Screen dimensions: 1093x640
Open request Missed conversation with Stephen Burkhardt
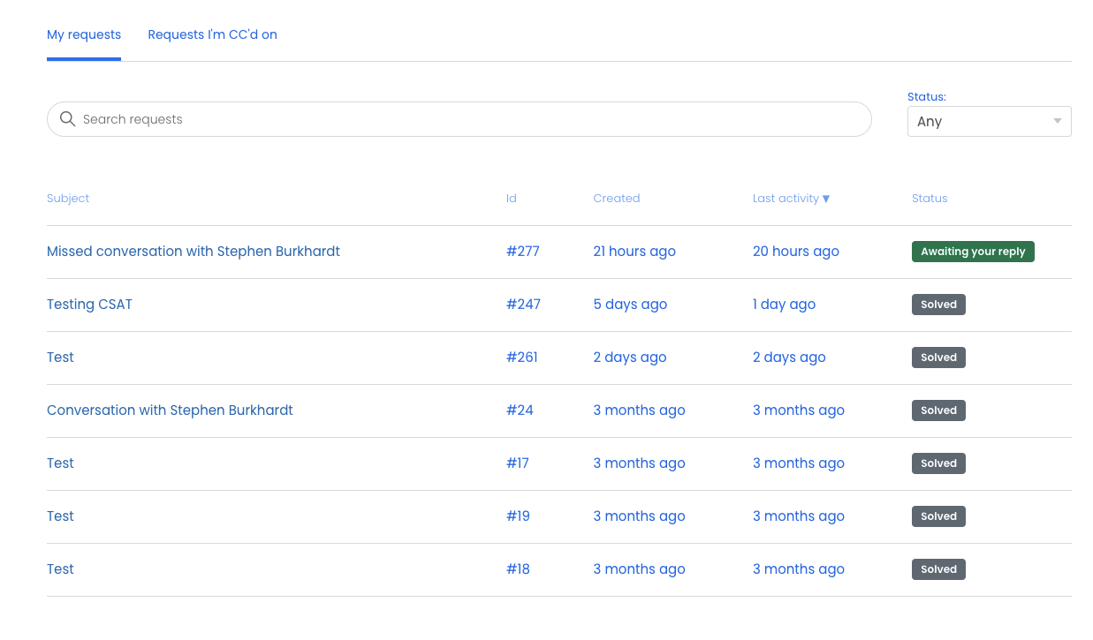pos(193,251)
